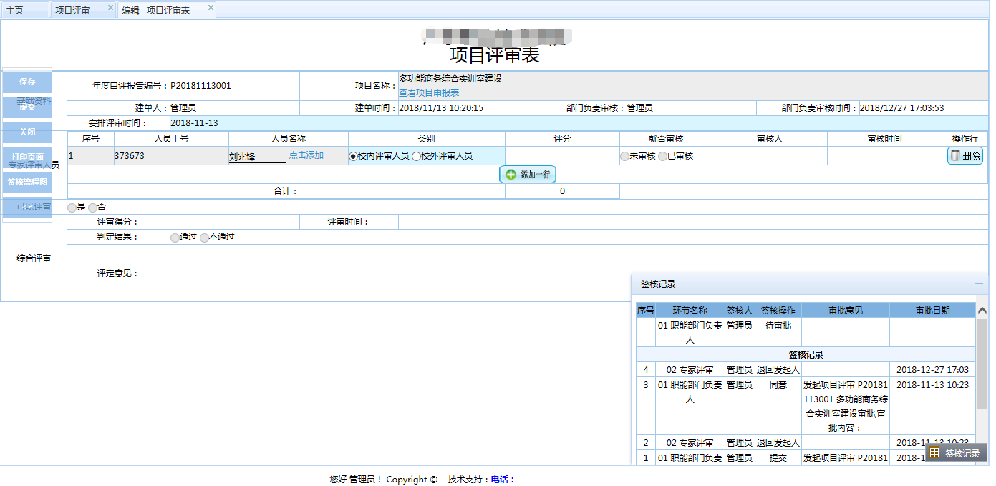Click the 电话 link in the footer
Image resolution: width=996 pixels, height=486 pixels.
coord(503,480)
